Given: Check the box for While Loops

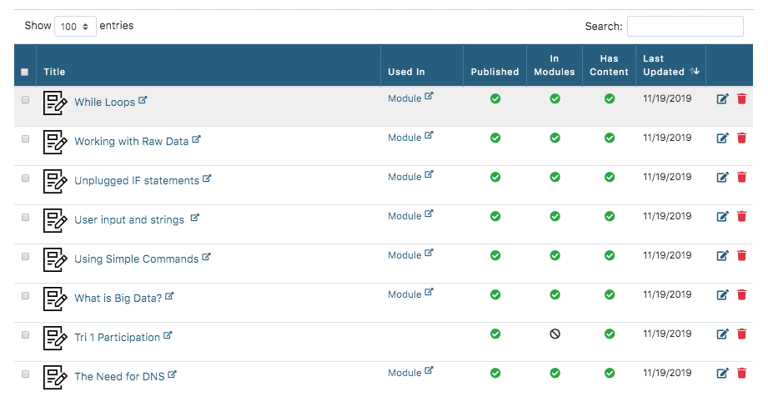Looking at the screenshot, I should pyautogui.click(x=25, y=99).
